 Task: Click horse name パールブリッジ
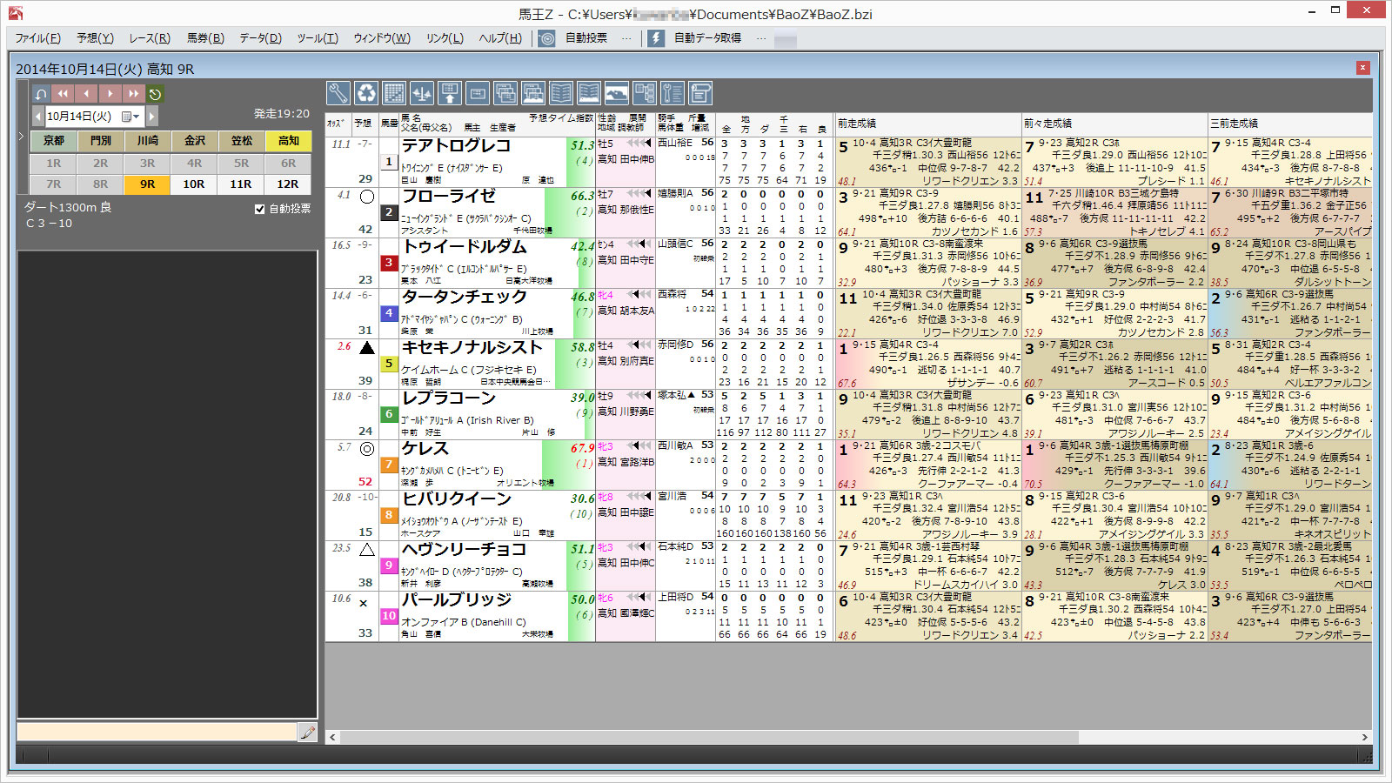coord(457,600)
